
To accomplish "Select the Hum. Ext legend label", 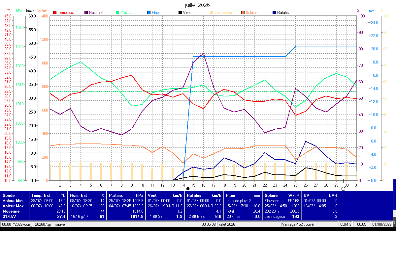I will [x=96, y=13].
